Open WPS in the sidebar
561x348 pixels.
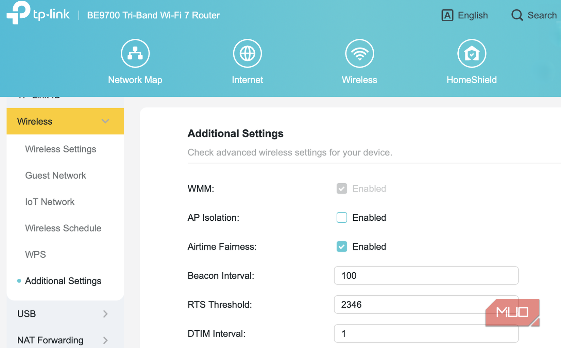pyautogui.click(x=35, y=254)
